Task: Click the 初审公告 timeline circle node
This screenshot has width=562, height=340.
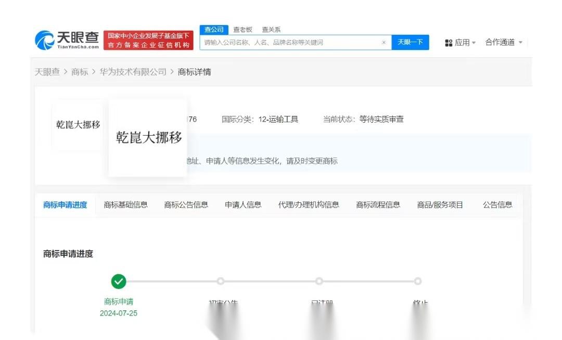Action: point(221,281)
